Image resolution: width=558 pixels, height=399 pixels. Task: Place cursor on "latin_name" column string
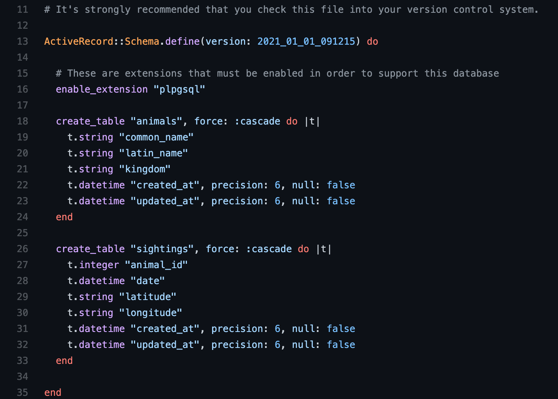tap(153, 153)
